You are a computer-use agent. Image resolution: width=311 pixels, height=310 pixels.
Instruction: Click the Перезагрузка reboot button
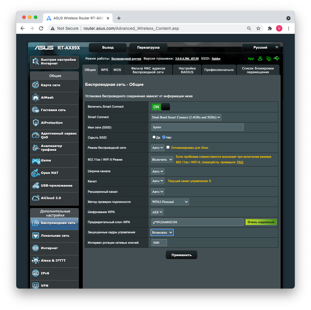(148, 47)
